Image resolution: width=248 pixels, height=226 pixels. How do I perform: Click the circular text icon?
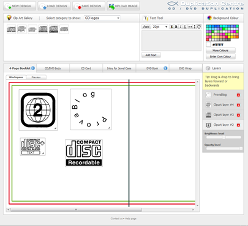point(199,27)
